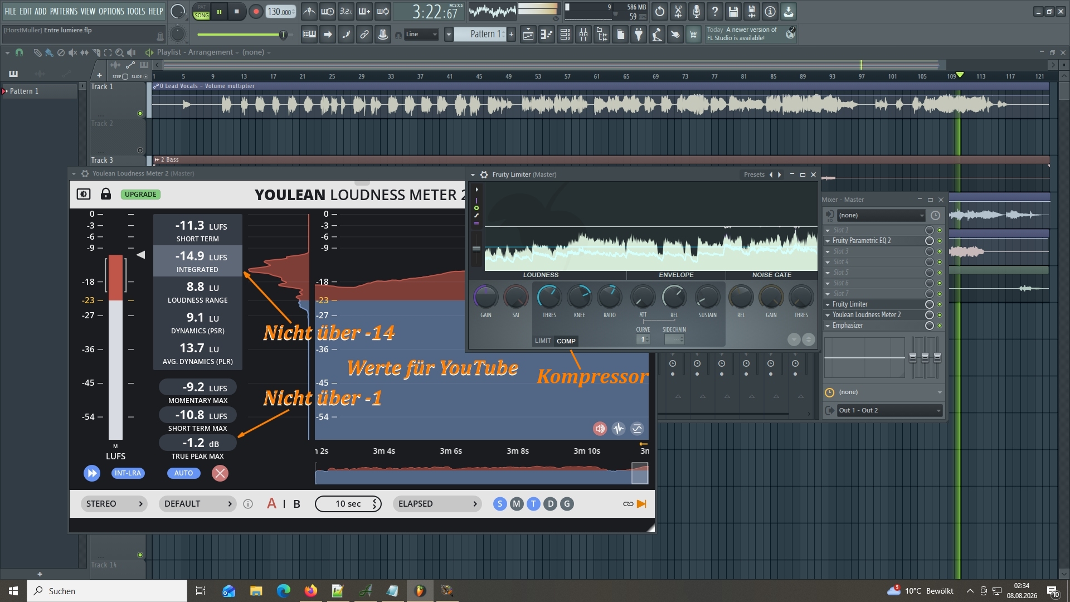
Task: Expand the Fruity Limiter slot arrow in mixer
Action: 828,304
